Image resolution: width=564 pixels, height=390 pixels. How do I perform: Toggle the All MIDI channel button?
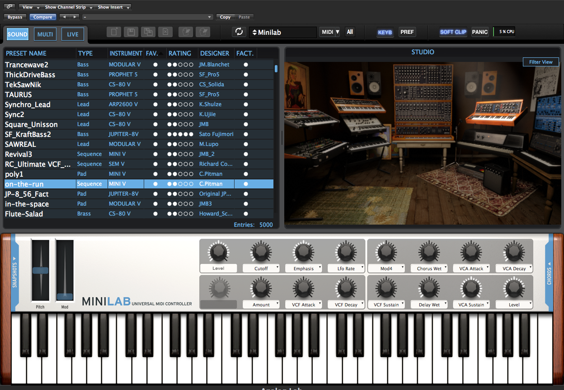click(350, 32)
